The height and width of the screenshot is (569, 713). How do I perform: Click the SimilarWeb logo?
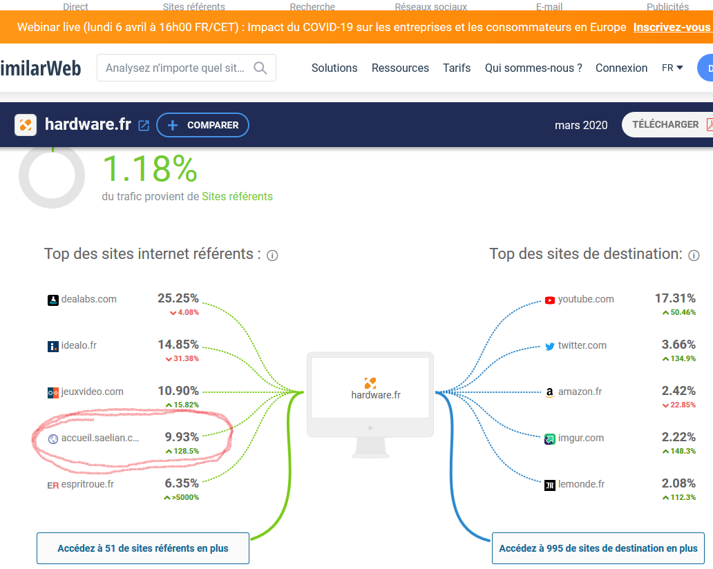41,68
